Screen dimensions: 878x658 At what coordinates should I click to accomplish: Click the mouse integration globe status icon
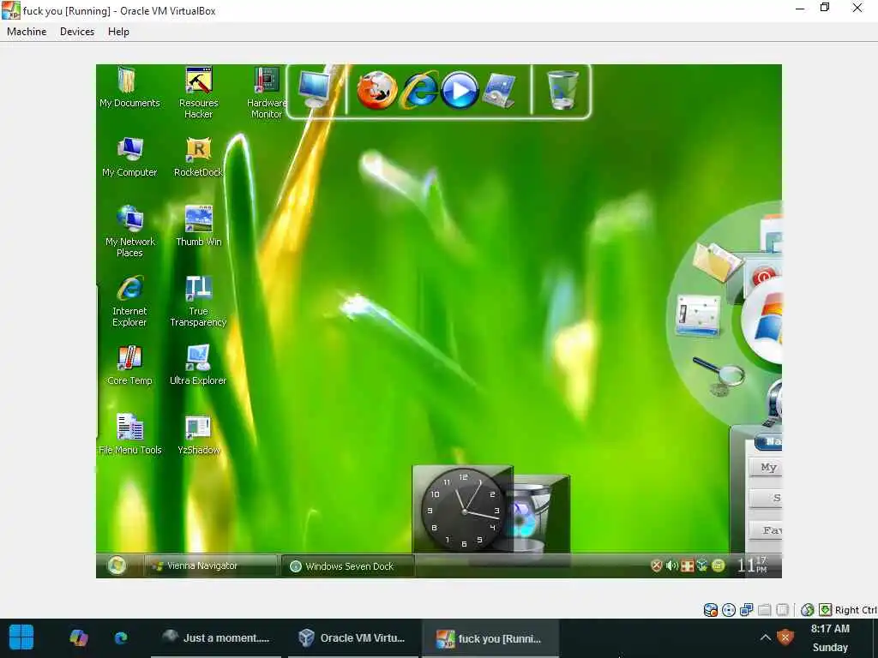click(x=807, y=610)
